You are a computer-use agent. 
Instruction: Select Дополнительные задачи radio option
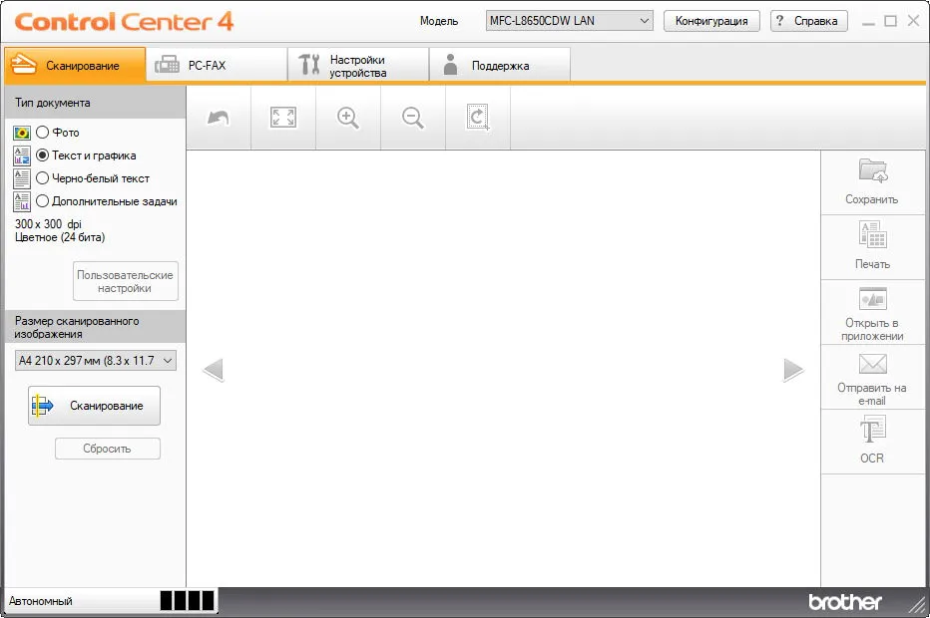[x=42, y=201]
